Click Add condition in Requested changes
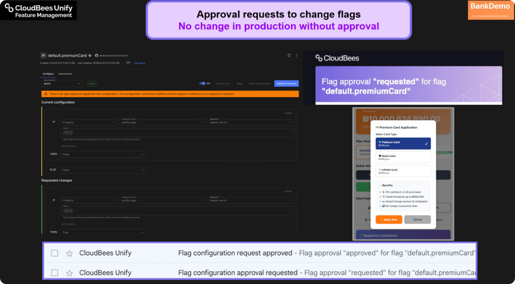This screenshot has height=284, width=515. tap(68, 224)
